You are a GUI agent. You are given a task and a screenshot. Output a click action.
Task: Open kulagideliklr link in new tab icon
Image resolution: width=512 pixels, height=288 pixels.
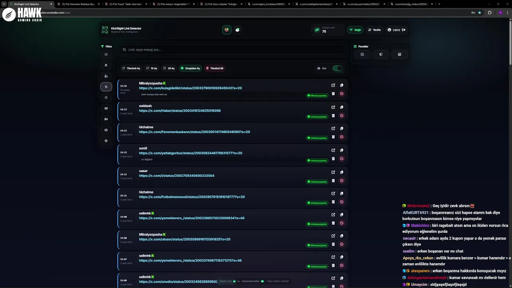pos(333,85)
